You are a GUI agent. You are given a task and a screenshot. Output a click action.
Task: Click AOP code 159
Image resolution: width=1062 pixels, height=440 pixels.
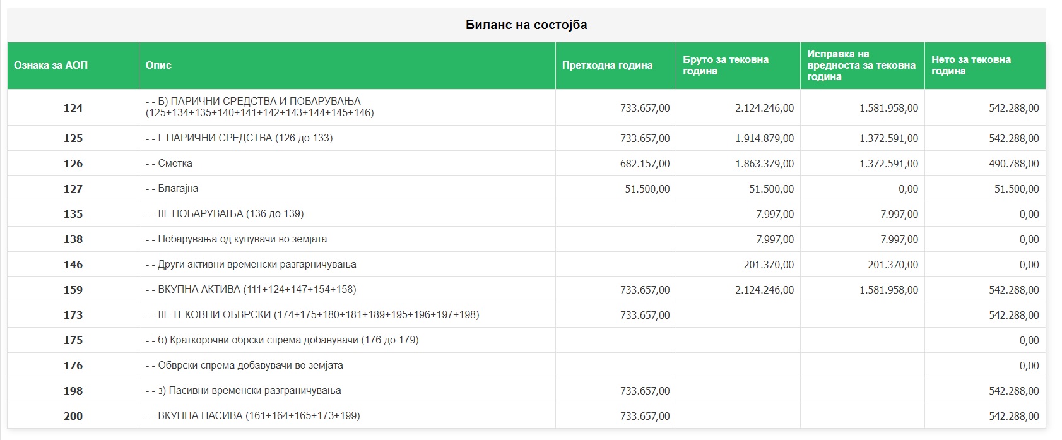73,290
